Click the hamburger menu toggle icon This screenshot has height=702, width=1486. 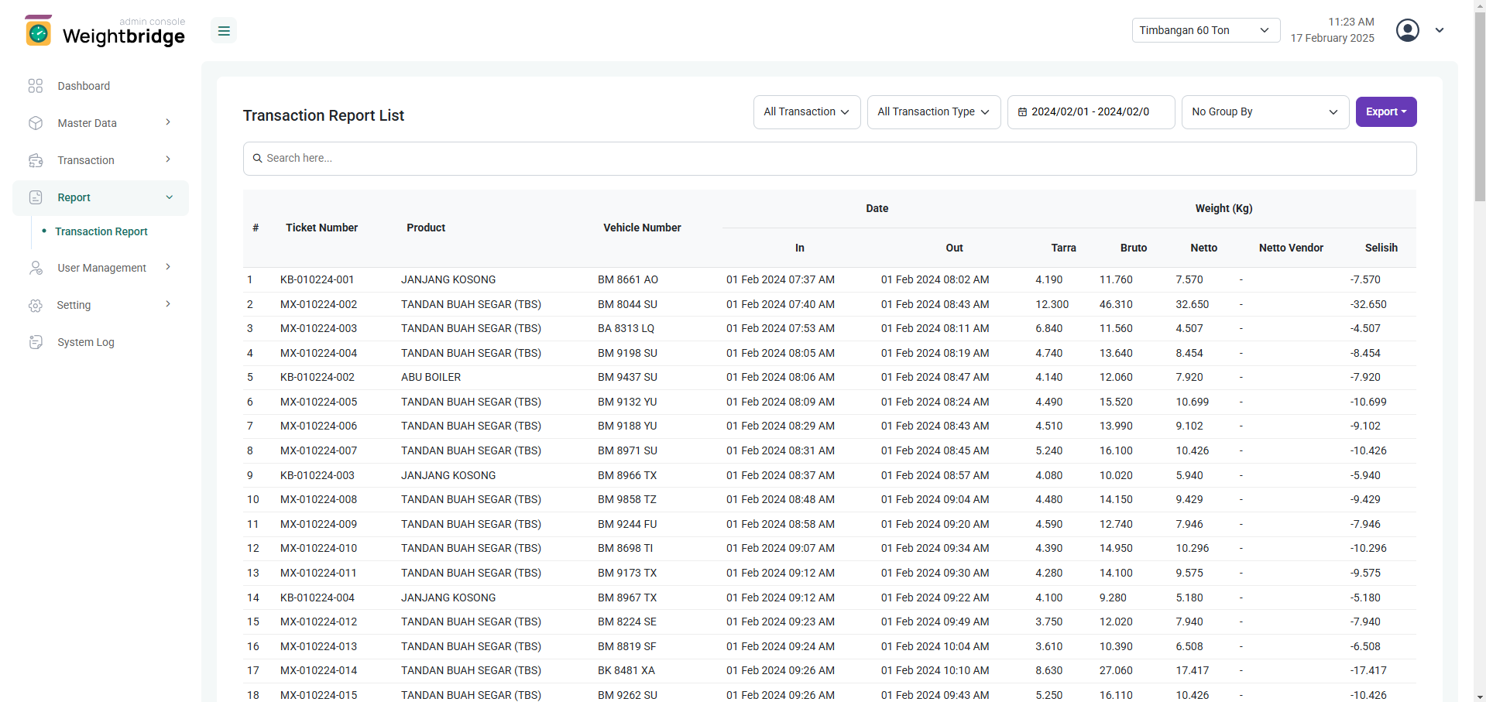tap(224, 31)
